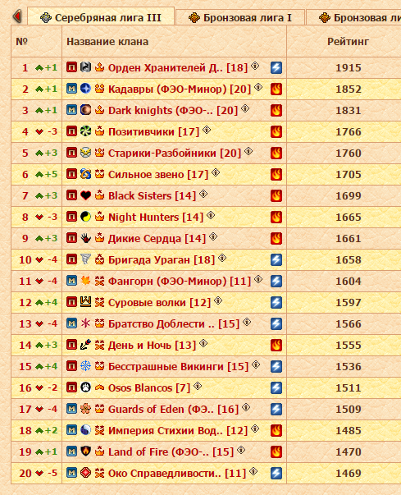Click the lightning icon in Фангорн row

(x=276, y=281)
